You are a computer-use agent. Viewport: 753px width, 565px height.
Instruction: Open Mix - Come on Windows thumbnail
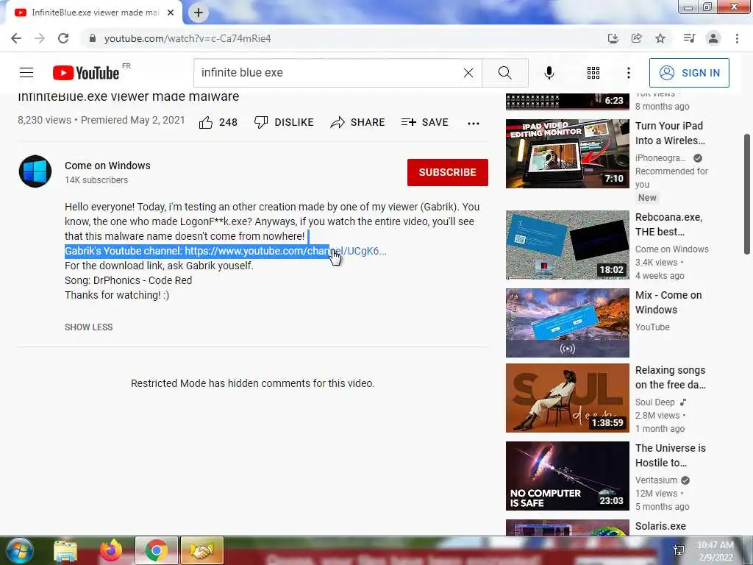(x=567, y=323)
